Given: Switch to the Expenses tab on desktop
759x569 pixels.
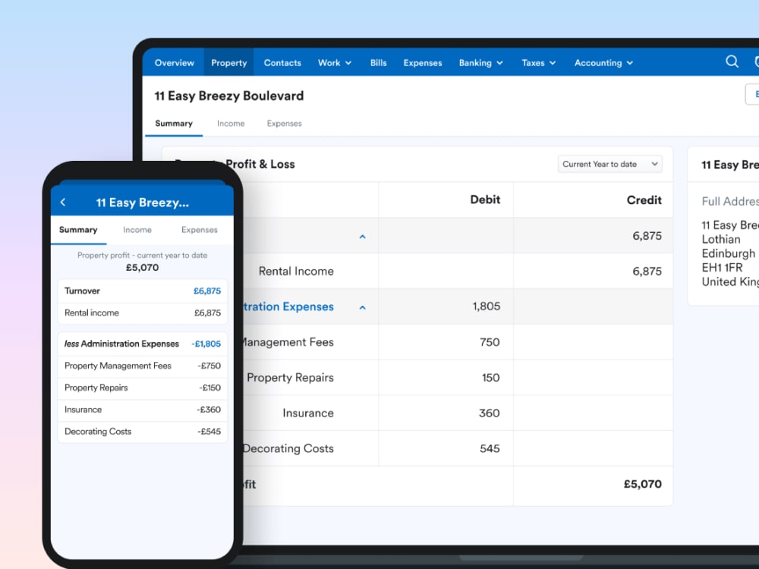Looking at the screenshot, I should [x=284, y=123].
